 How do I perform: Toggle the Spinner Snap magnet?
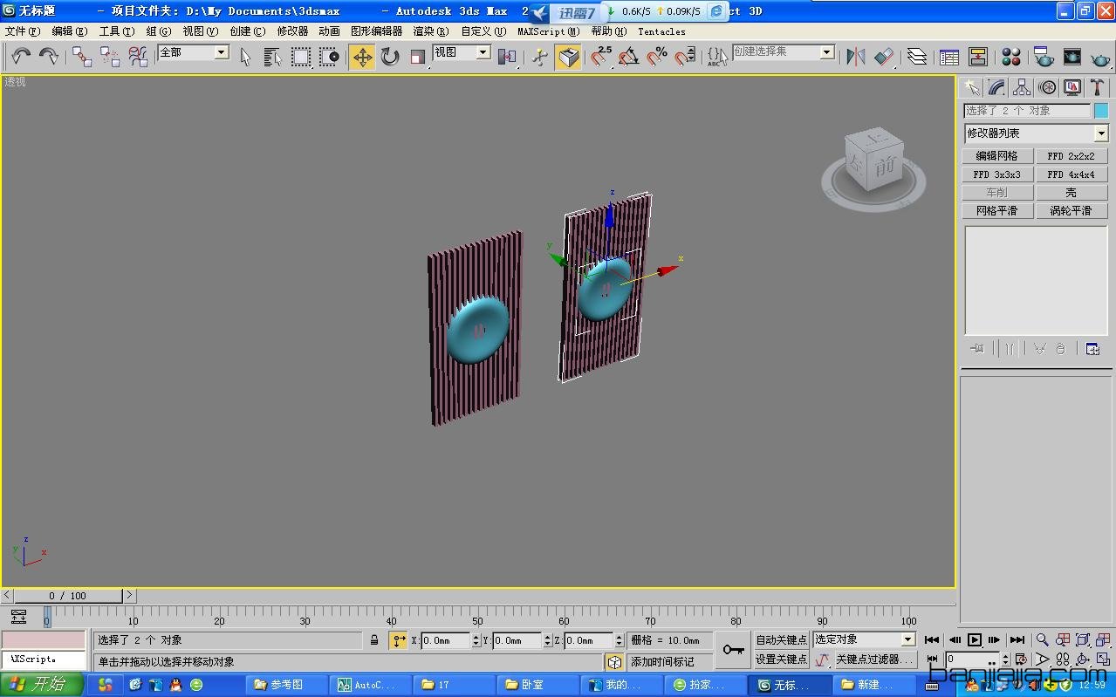(685, 57)
